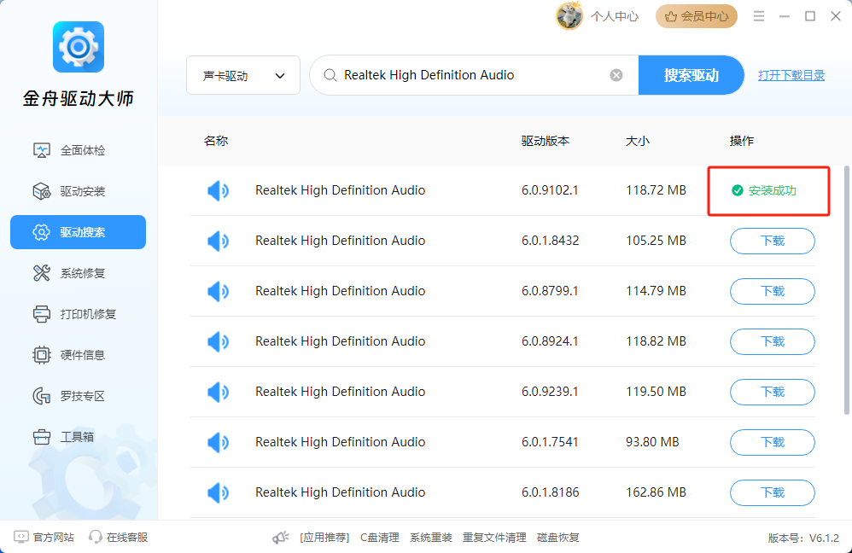This screenshot has height=553, width=852.
Task: Click the search magnifier icon
Action: (330, 75)
